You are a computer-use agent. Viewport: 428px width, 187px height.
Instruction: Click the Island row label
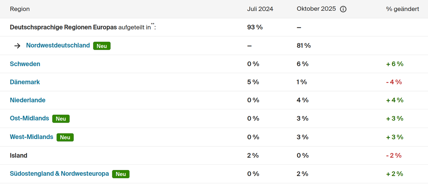coord(19,155)
